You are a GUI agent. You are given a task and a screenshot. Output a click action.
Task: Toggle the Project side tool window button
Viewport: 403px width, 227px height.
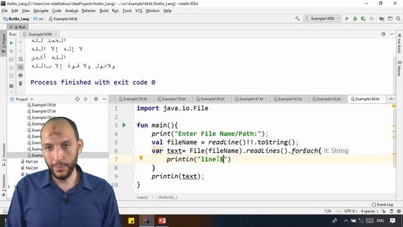(x=3, y=43)
